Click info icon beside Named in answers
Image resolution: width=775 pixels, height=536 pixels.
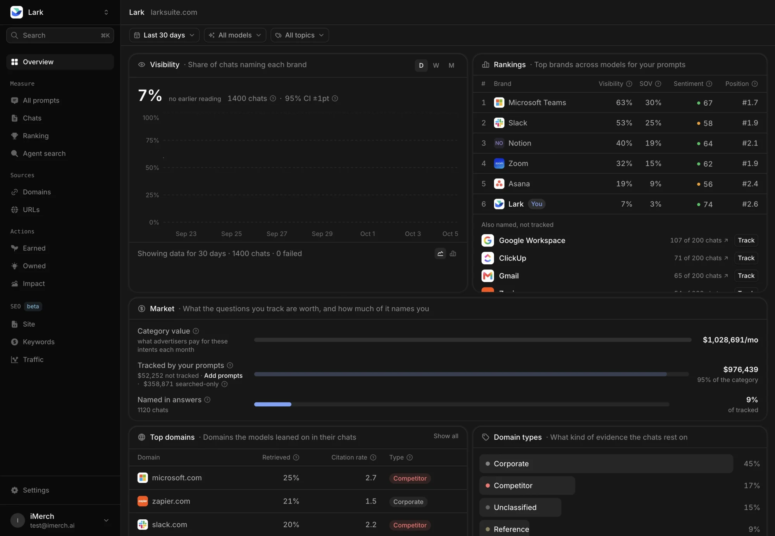[207, 400]
